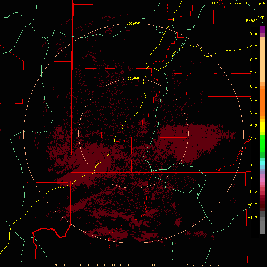Pick the bright yellow color band near 4.2
267x267 pixels.
262,127
